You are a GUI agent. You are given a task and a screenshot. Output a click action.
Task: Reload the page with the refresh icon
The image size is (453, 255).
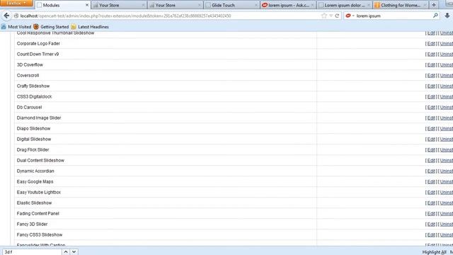pyautogui.click(x=337, y=16)
